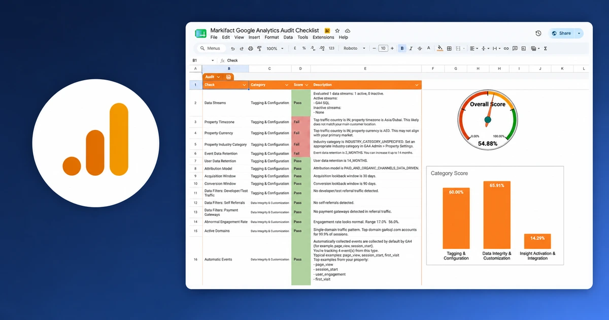
Task: Open the Check column filter dropdown
Action: (244, 85)
